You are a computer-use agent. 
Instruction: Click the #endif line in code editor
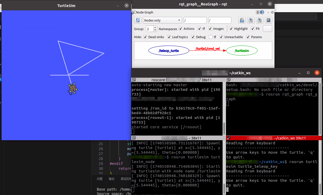point(116,164)
